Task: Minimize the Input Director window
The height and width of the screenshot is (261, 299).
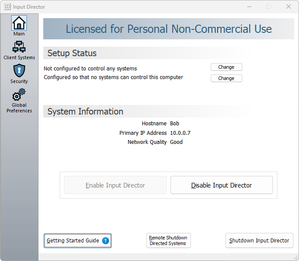Action: point(249,7)
